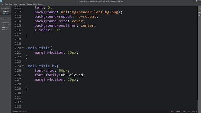Click the .main-title selector on line 220
Image resolution: width=201 pixels, height=113 pixels.
click(x=38, y=48)
